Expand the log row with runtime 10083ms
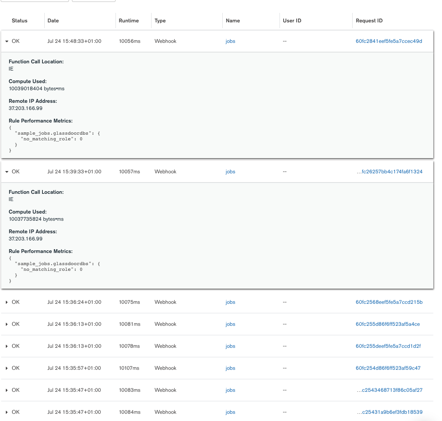This screenshot has height=421, width=442. click(7, 390)
